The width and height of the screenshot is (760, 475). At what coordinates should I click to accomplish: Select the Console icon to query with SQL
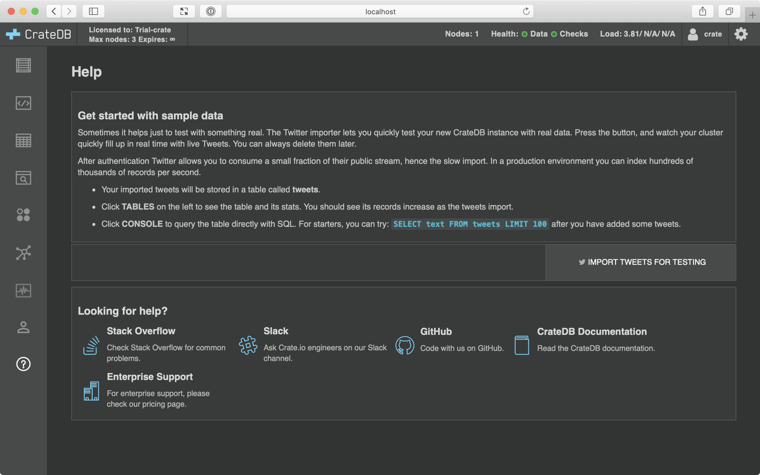tap(23, 103)
